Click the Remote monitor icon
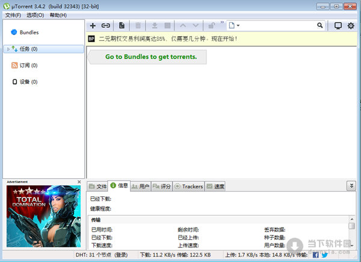The width and height of the screenshot is (361, 262). pos(338,25)
